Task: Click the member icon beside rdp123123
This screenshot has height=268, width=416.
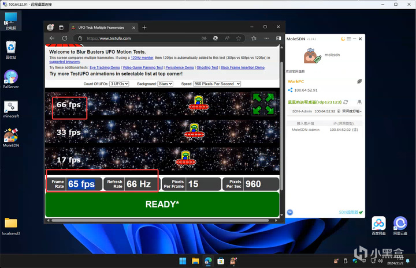Action: point(359,102)
